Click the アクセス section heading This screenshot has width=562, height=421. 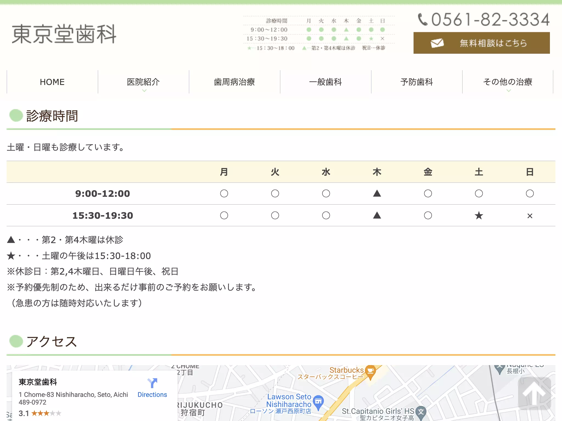pos(52,342)
